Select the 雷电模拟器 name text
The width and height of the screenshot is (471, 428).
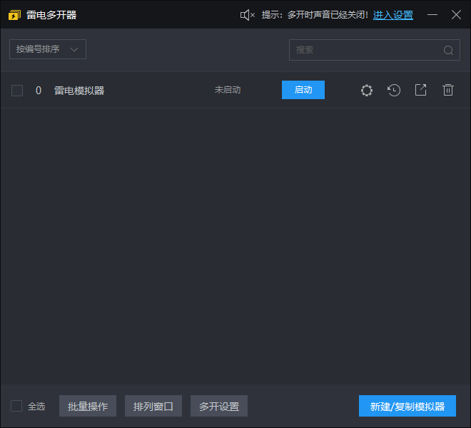coord(79,91)
